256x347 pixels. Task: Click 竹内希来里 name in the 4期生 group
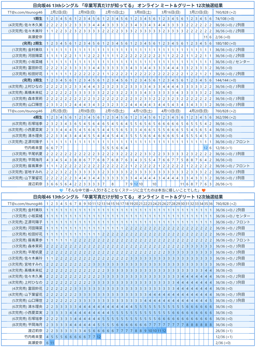tap(33, 148)
